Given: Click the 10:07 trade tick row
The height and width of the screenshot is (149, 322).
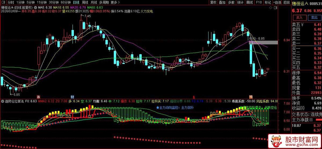Looking at the screenshot, I should (x=306, y=125).
